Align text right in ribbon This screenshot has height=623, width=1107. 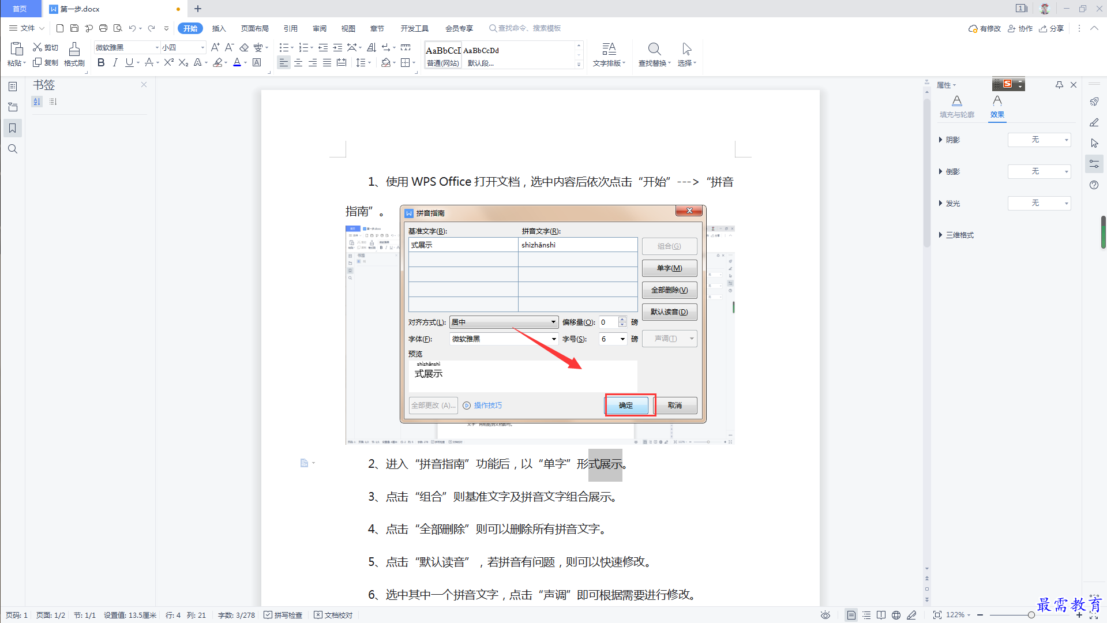point(313,62)
